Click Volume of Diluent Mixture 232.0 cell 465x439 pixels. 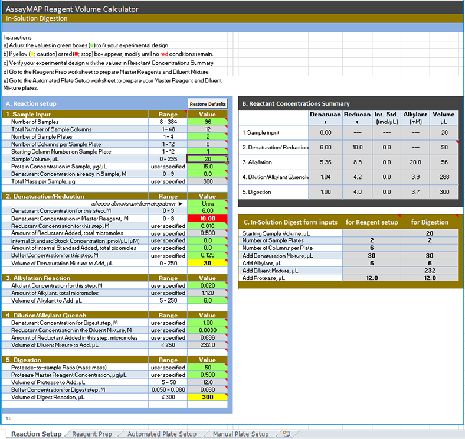click(207, 345)
